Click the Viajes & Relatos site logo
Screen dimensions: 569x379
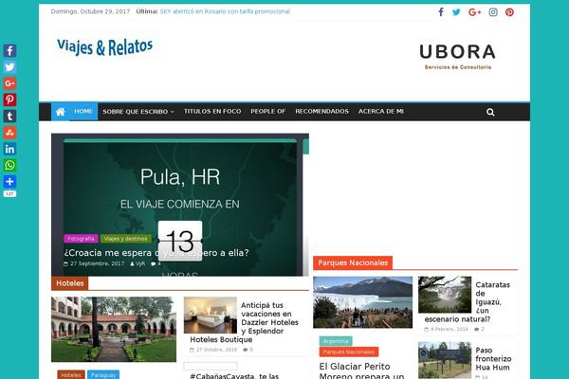point(105,46)
